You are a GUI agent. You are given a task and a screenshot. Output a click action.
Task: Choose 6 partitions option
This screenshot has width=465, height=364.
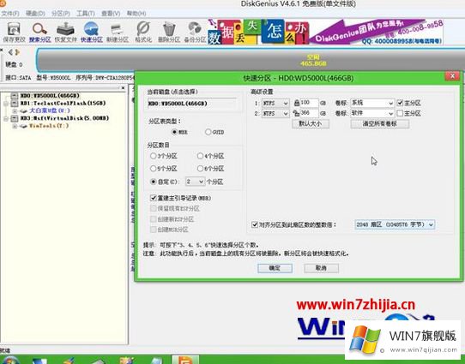(x=200, y=169)
